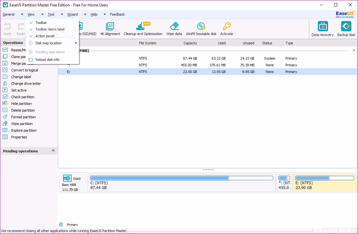Click the Capacity column header
The image size is (358, 234).
[x=184, y=43]
